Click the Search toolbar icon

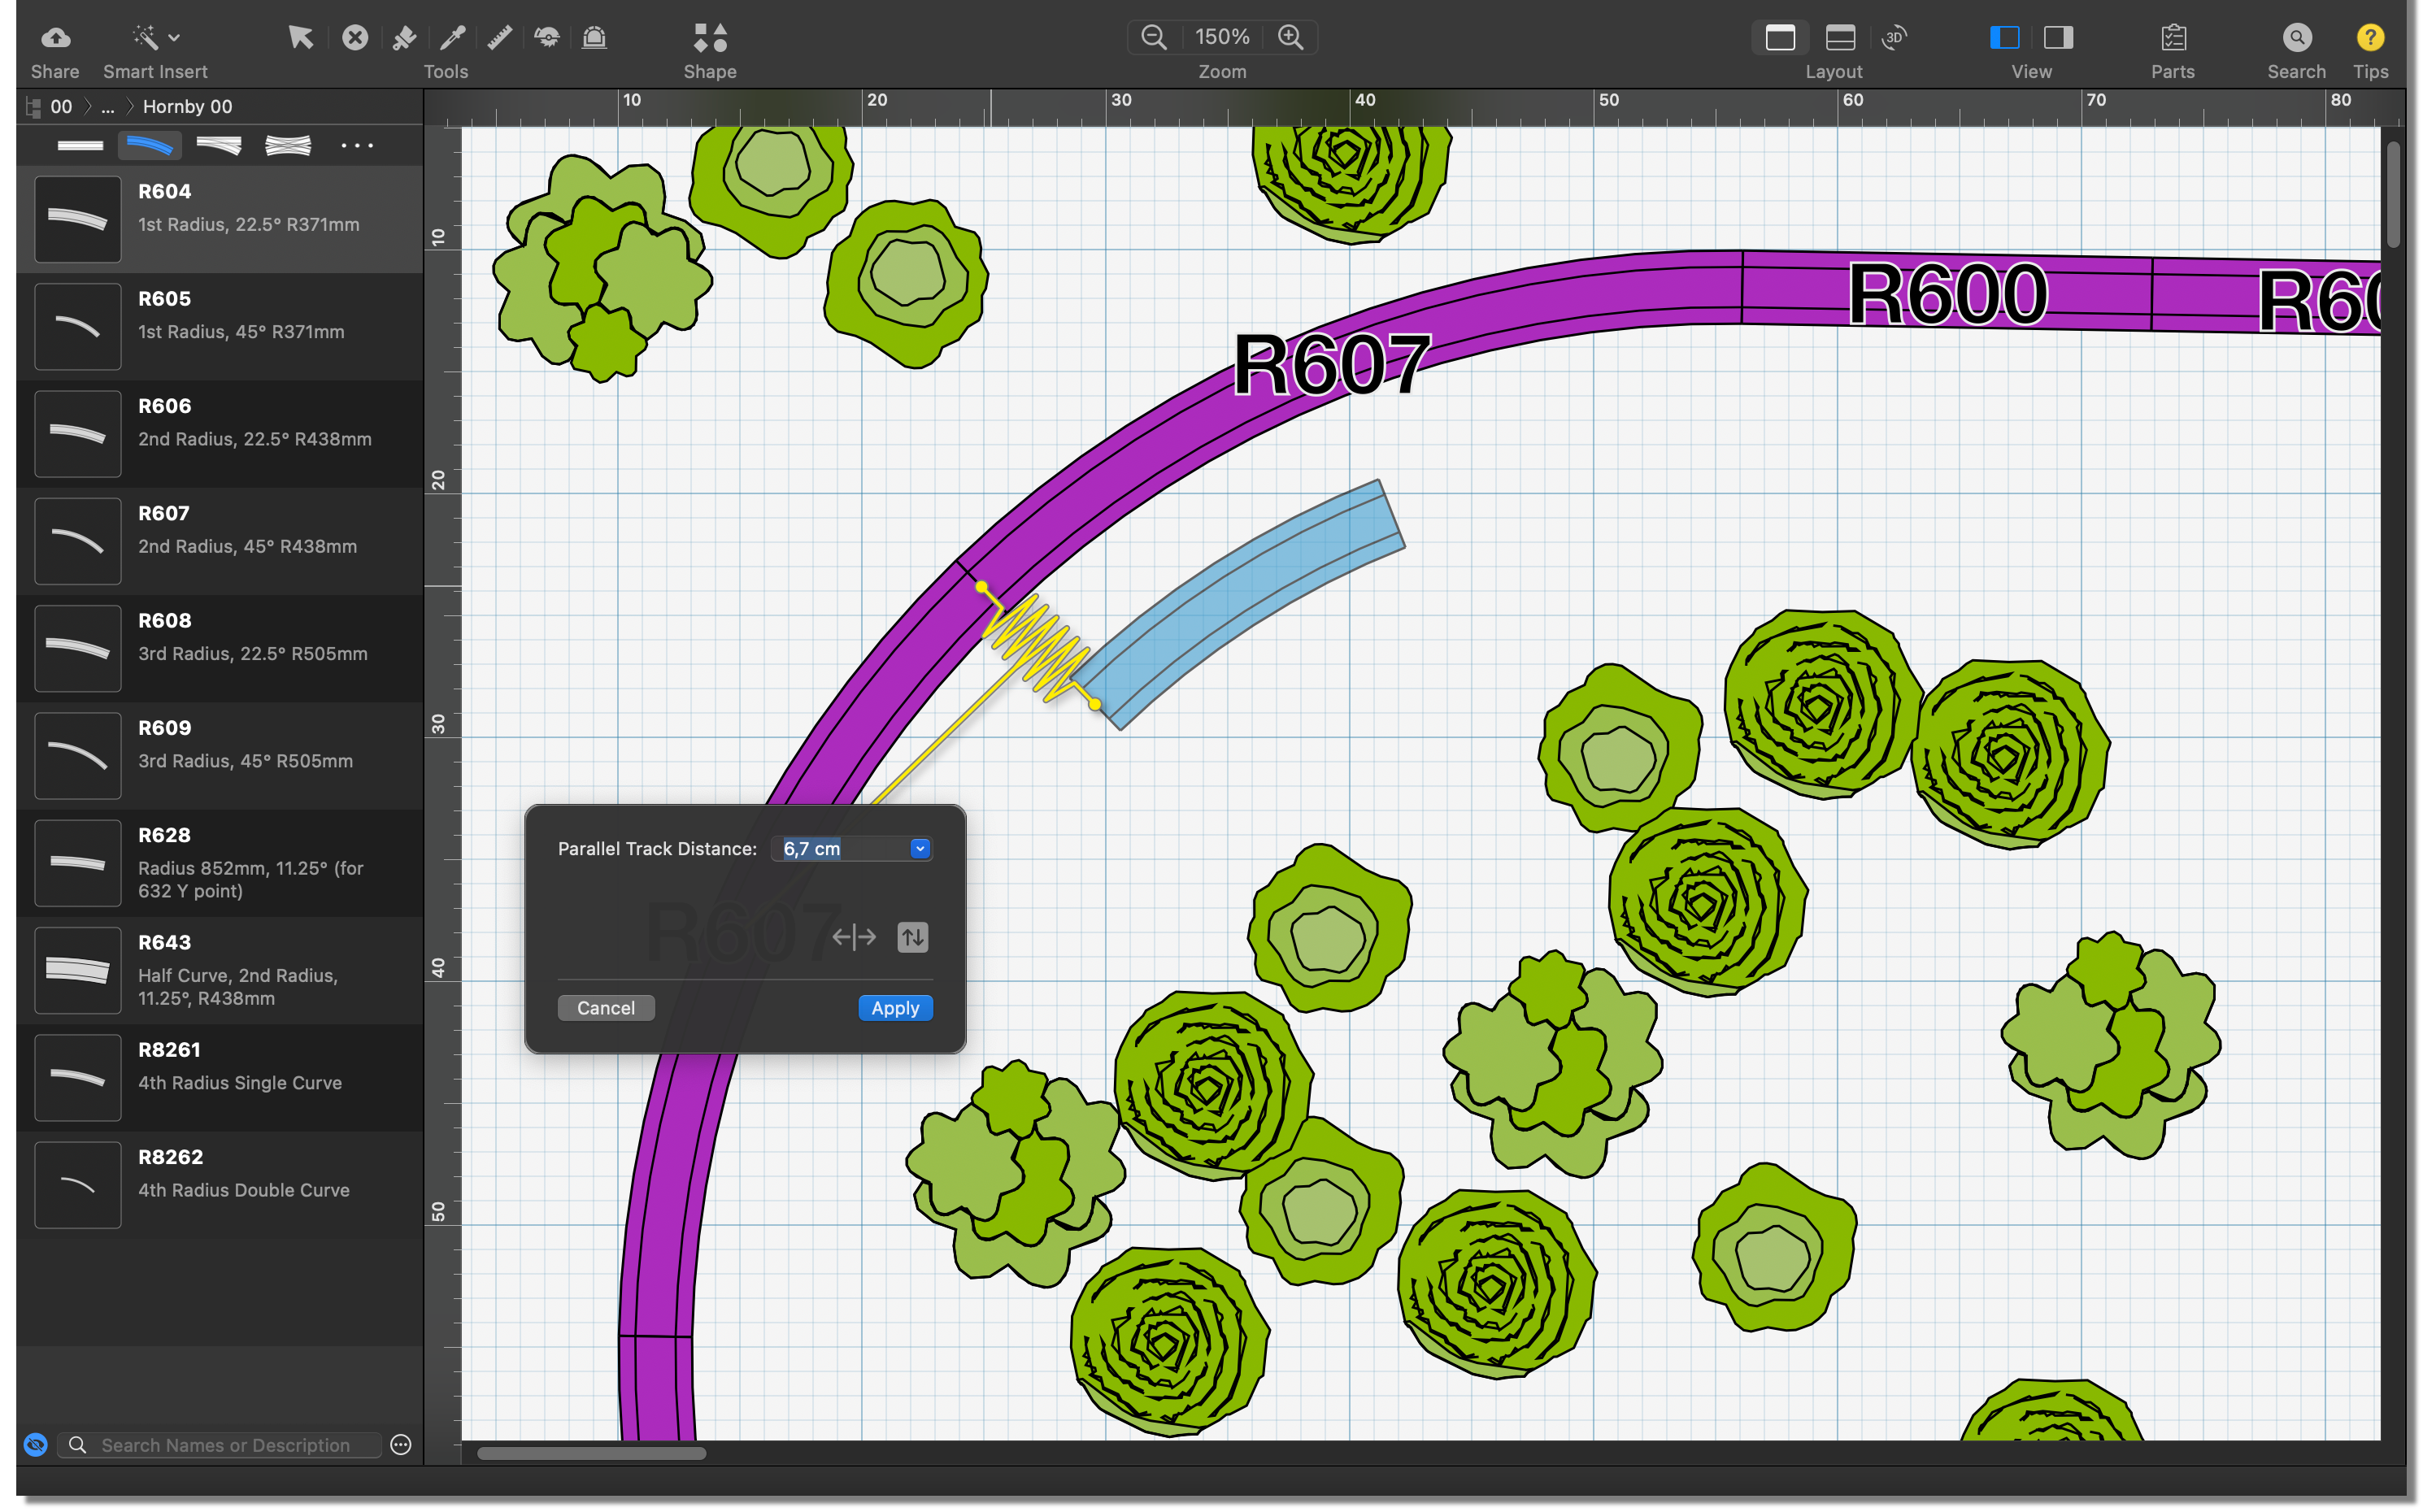point(2297,38)
